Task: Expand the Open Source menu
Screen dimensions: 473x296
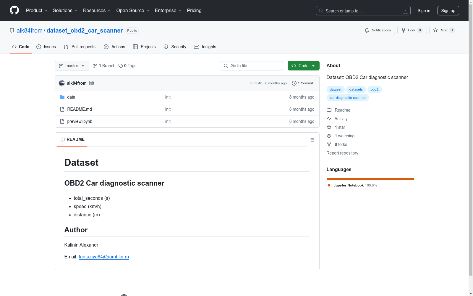Action: pyautogui.click(x=133, y=11)
